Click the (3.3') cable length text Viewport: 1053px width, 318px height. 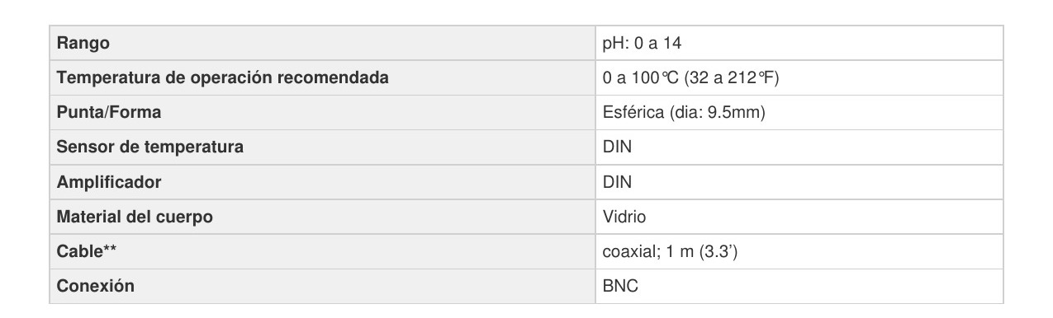point(719,252)
